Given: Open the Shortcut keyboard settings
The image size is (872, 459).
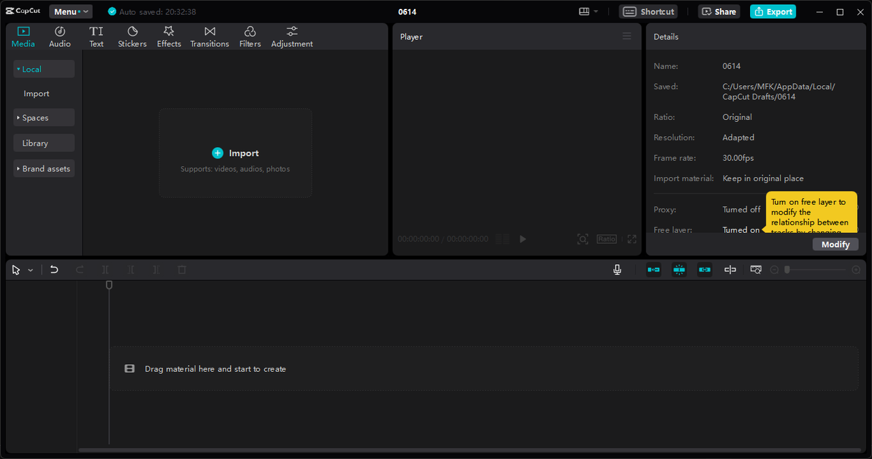Looking at the screenshot, I should [x=648, y=12].
